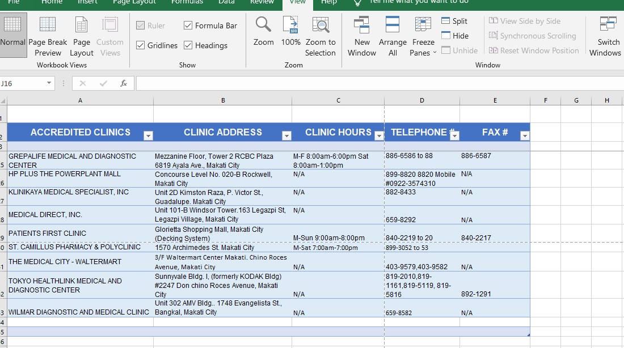Toggle the Formula Bar checkbox
Viewport: 624px width, 348px height.
[x=188, y=26]
